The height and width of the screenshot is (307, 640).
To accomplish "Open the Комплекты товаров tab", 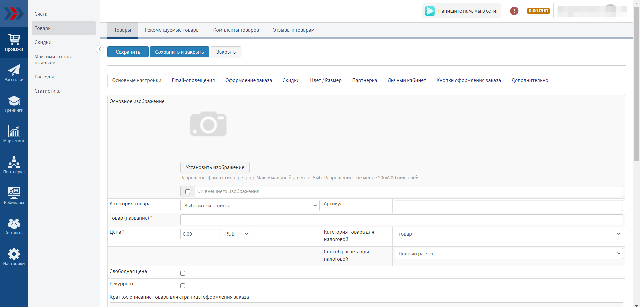I will click(236, 30).
